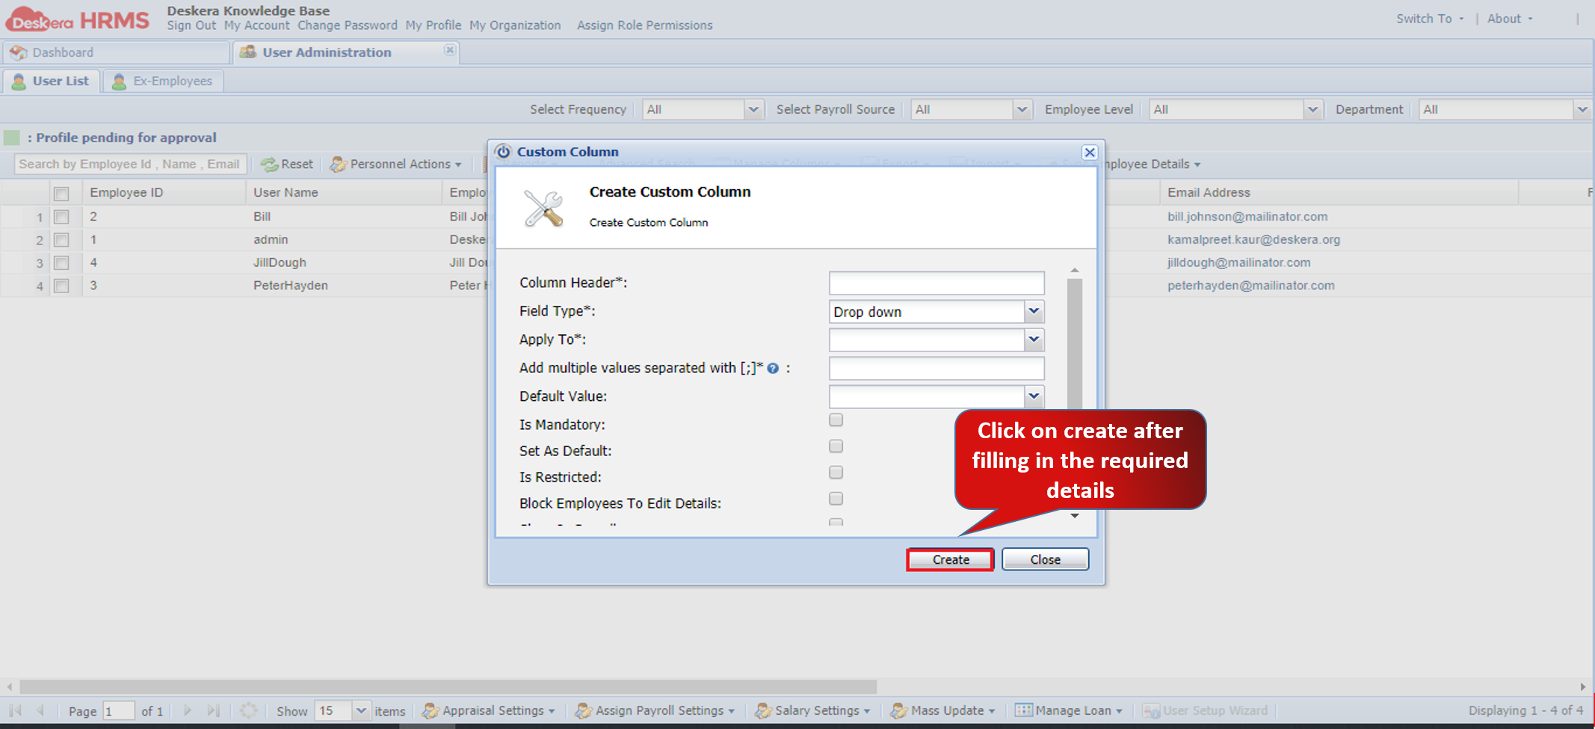Click the Appraisal Settings icon

[x=431, y=710]
